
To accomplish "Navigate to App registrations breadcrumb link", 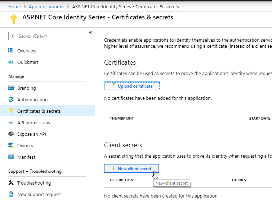I will 46,6.
